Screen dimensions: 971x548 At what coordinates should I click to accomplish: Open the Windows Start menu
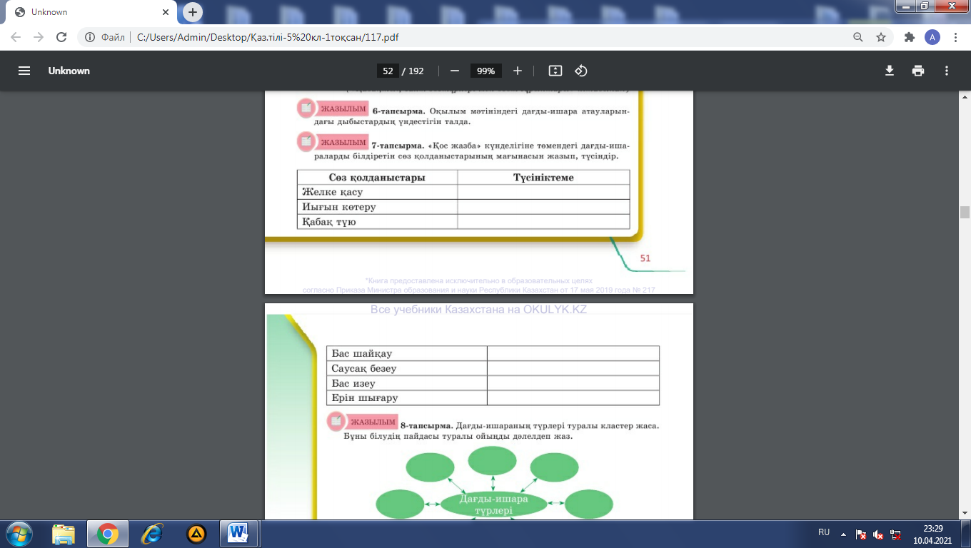(19, 533)
